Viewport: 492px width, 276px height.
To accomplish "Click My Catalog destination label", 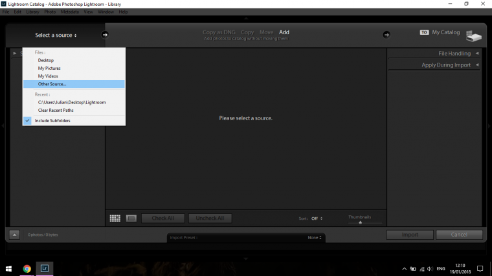I will click(x=446, y=32).
